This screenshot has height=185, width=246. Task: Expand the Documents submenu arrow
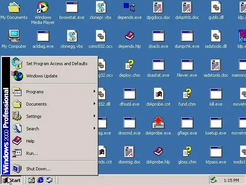[95, 104]
